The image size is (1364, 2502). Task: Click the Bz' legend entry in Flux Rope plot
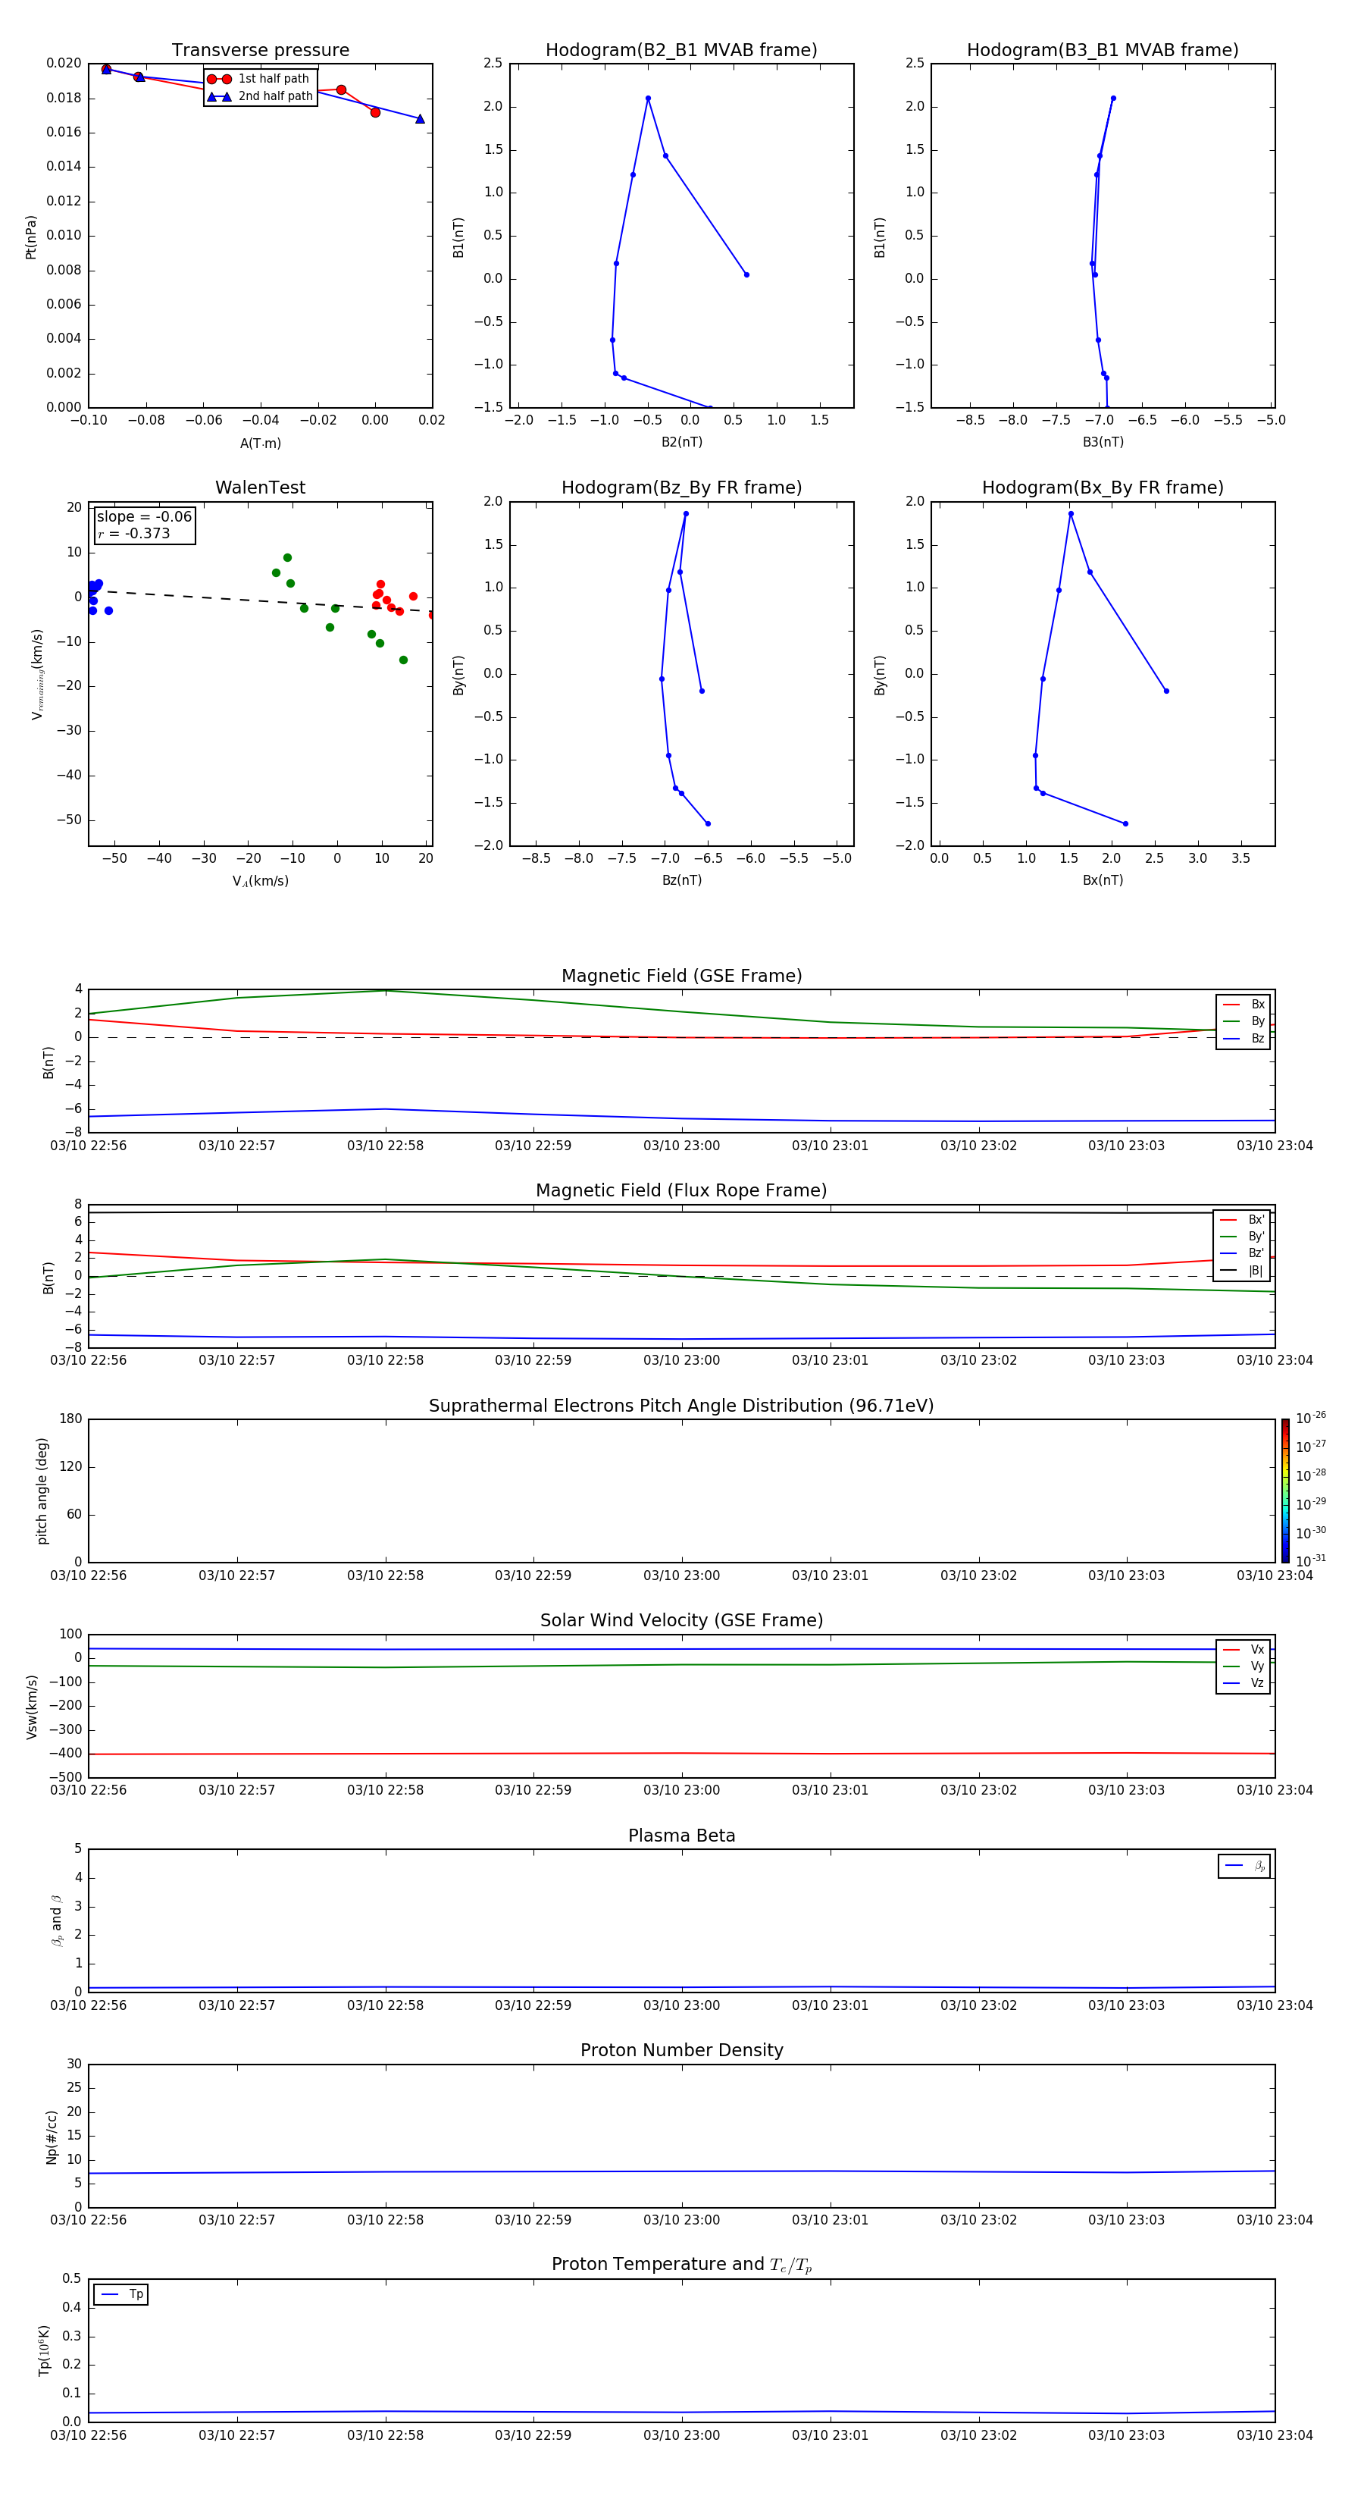[1242, 1253]
